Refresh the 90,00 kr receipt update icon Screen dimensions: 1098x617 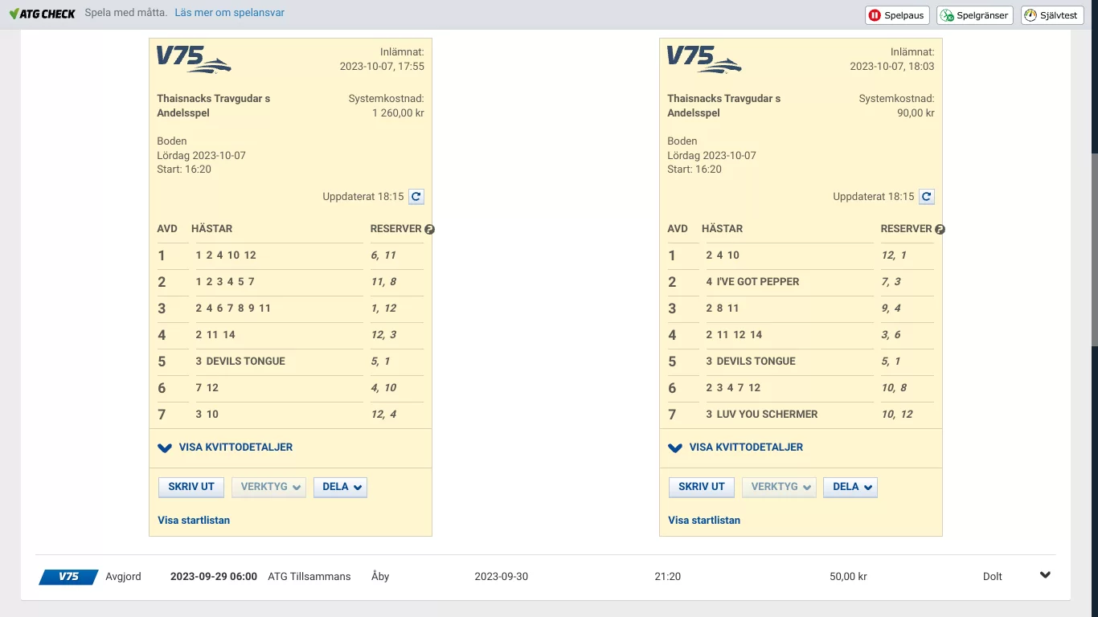(x=927, y=197)
